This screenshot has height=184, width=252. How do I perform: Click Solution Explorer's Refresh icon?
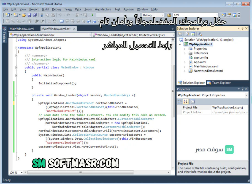tap(193, 34)
